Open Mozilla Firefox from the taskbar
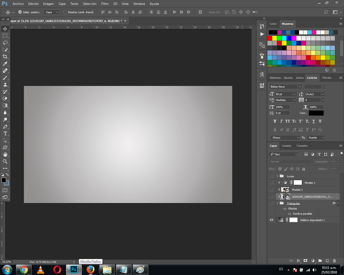This screenshot has height=275, width=344. pos(91,270)
